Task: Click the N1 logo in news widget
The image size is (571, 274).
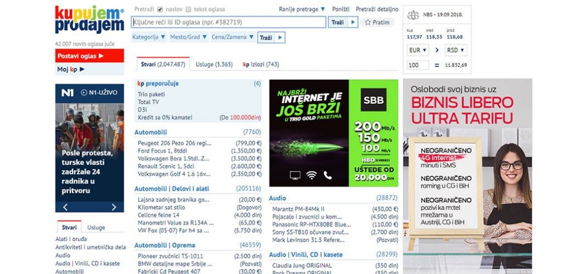Action: coord(67,92)
